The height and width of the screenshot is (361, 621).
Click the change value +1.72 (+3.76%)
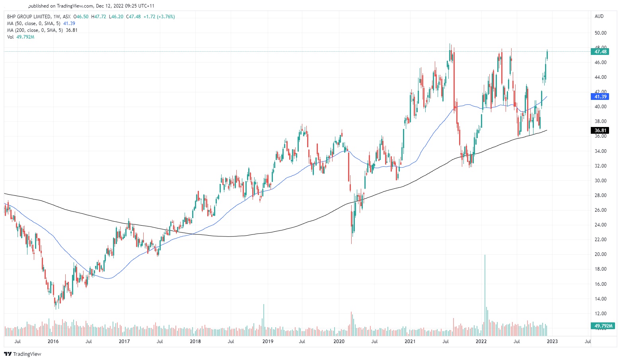[x=159, y=17]
